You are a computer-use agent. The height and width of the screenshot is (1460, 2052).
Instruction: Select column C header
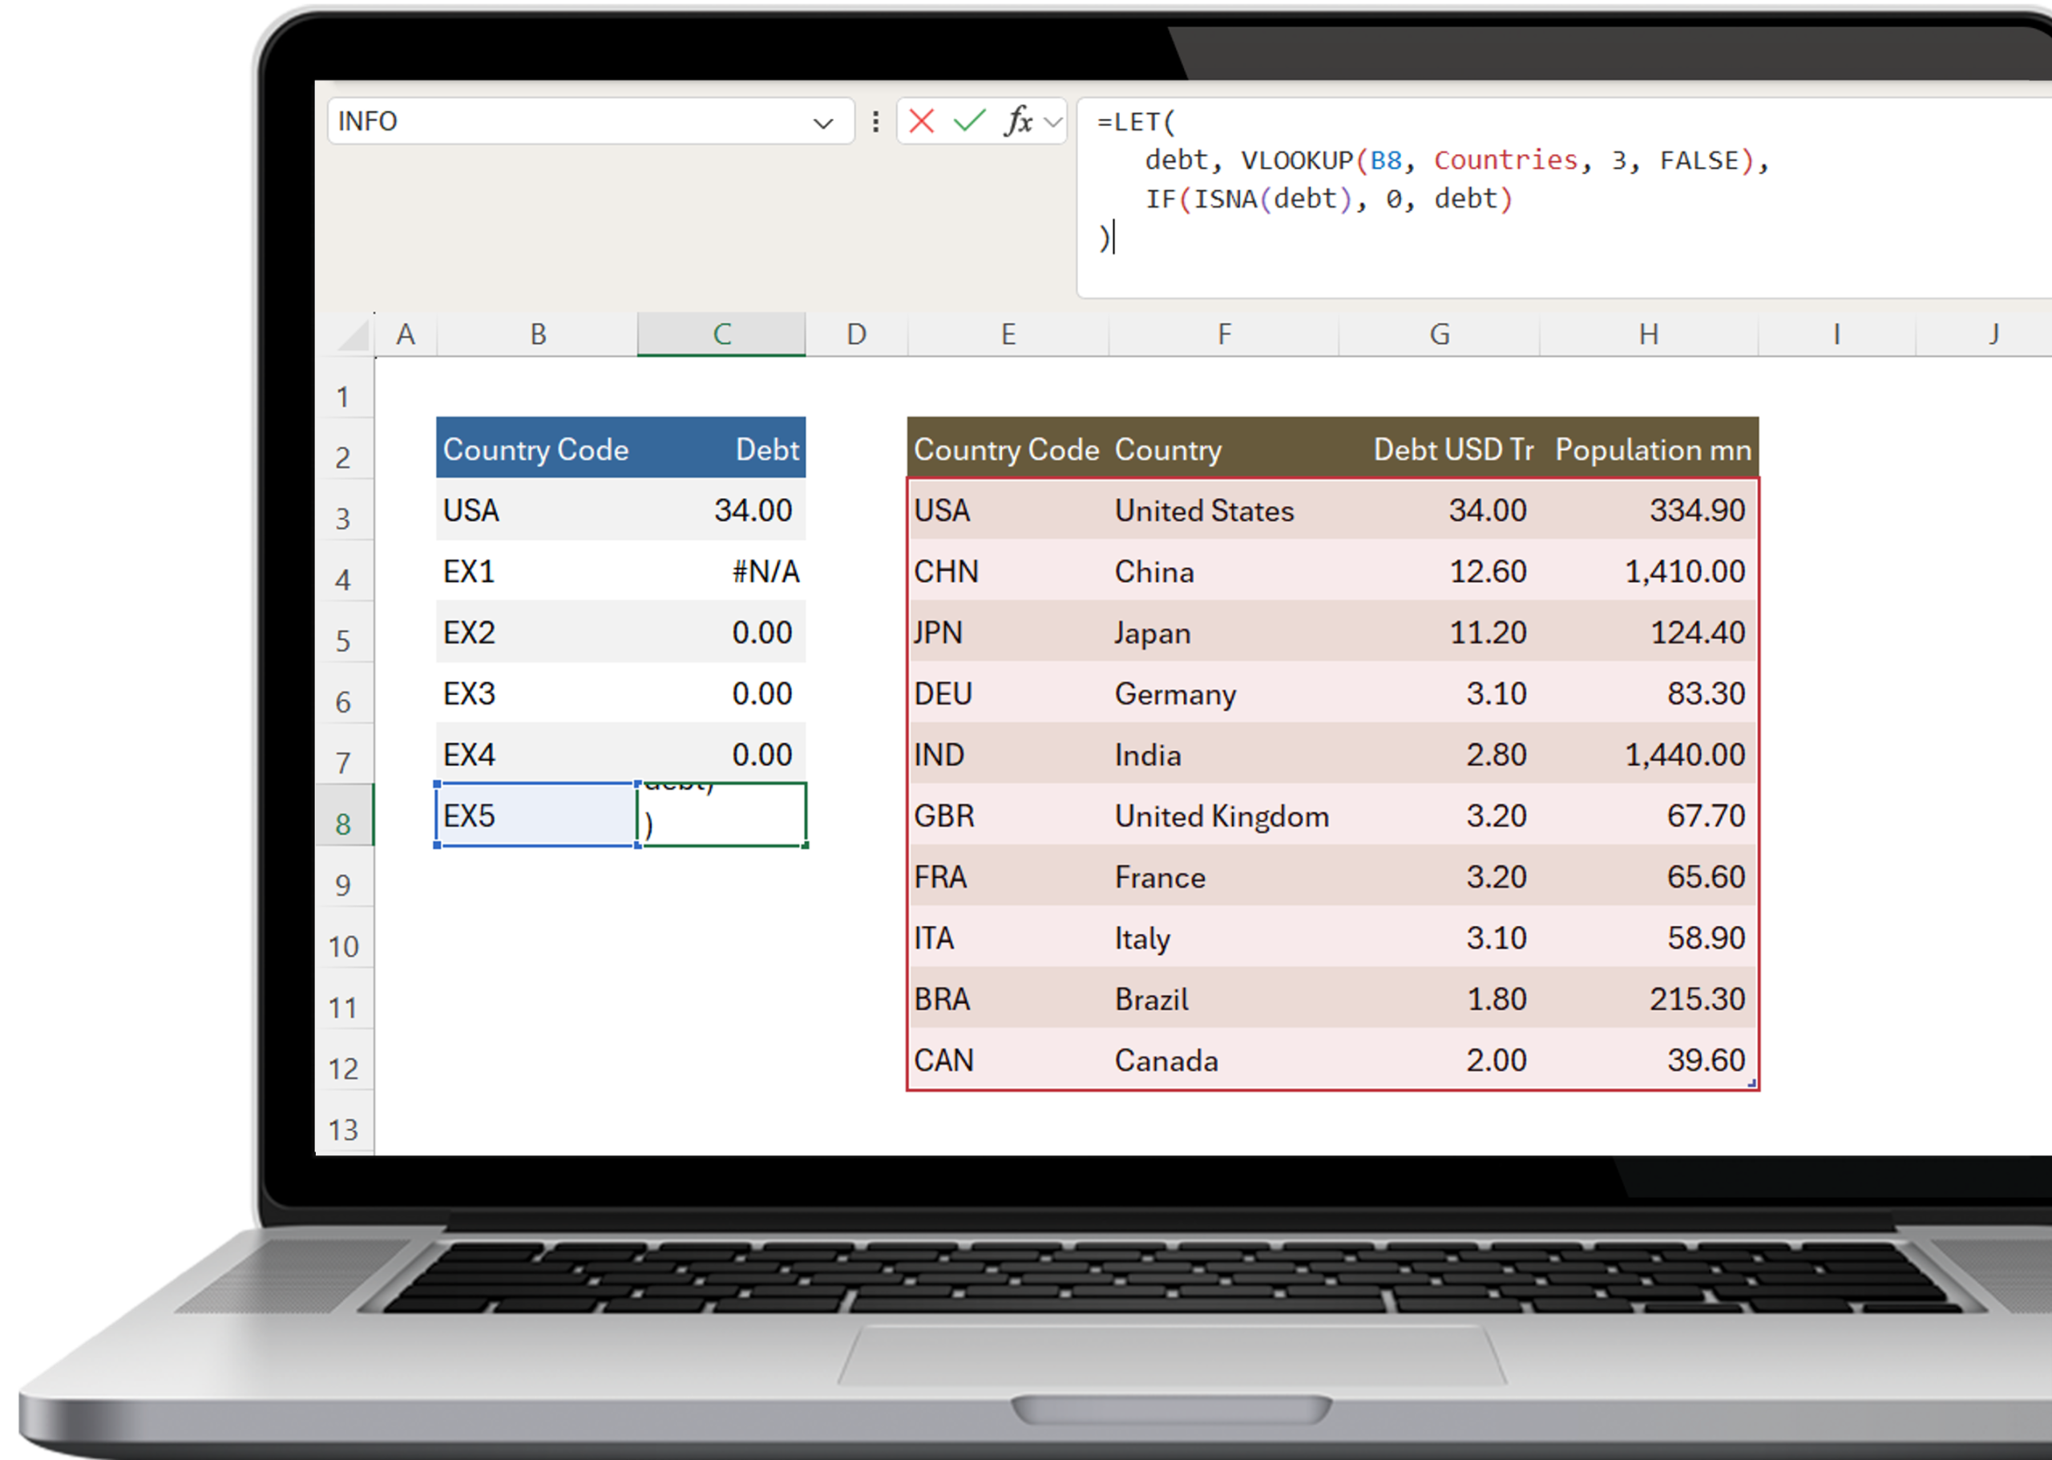point(721,334)
